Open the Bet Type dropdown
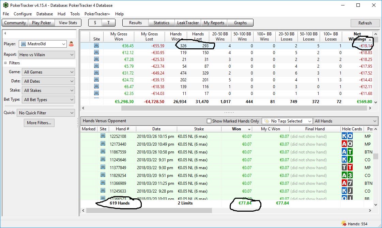 point(48,99)
